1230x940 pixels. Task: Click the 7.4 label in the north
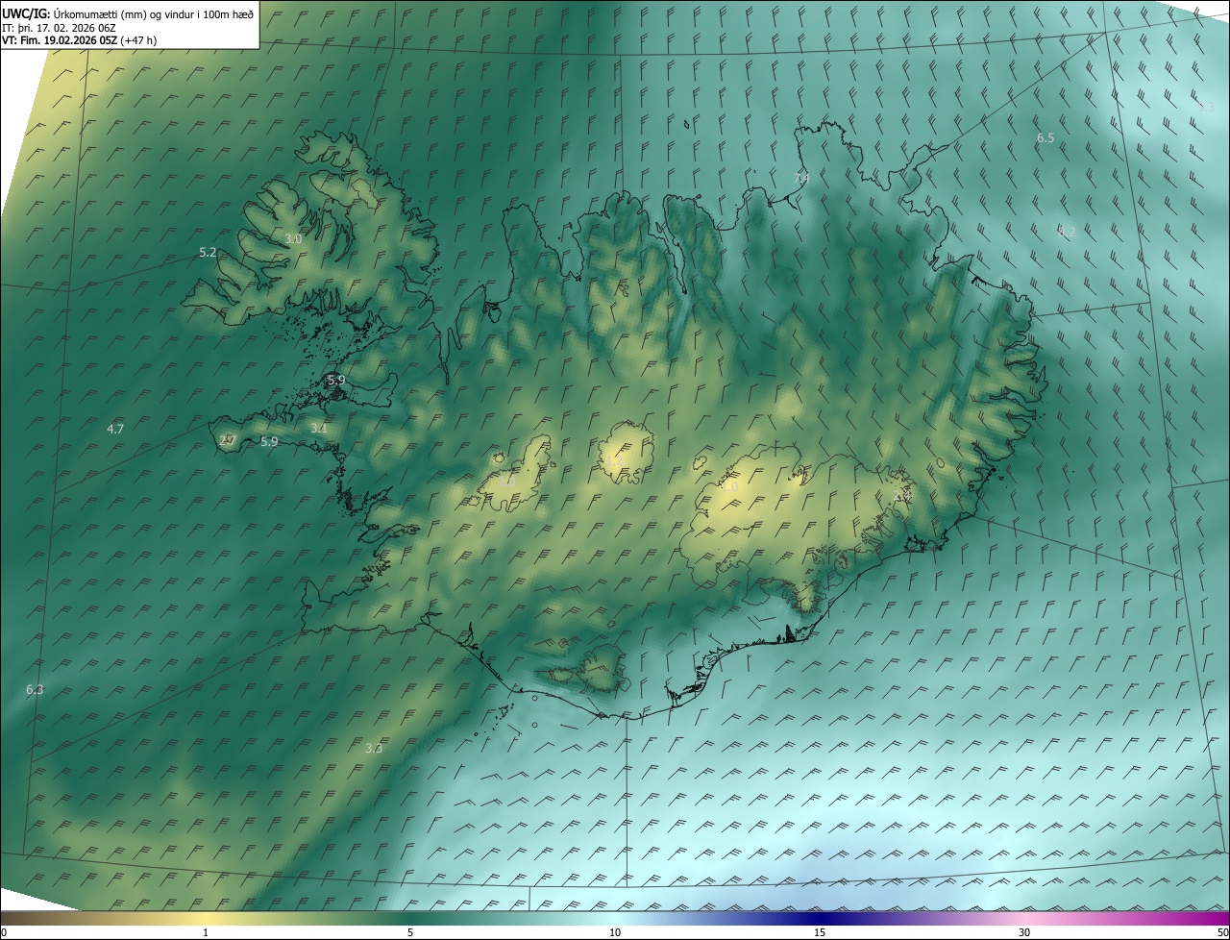(801, 178)
